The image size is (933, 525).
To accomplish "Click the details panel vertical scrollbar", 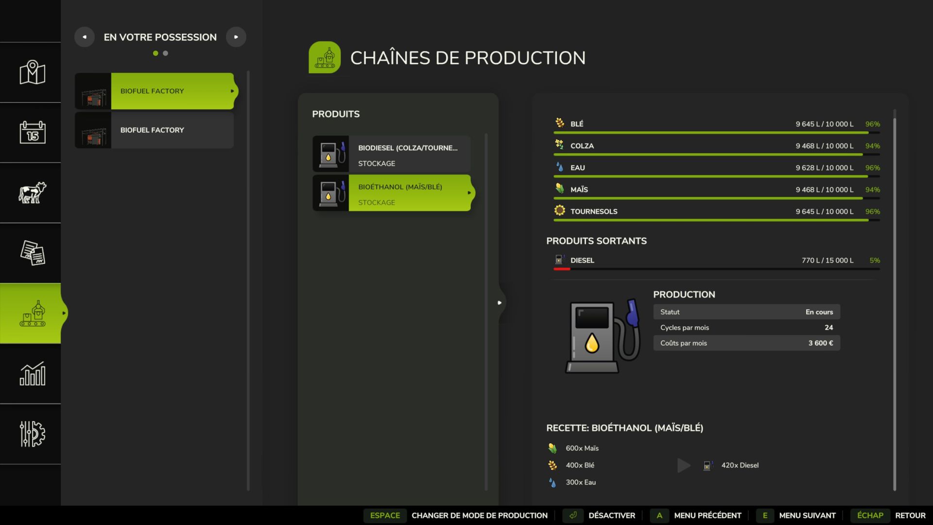I will [895, 301].
